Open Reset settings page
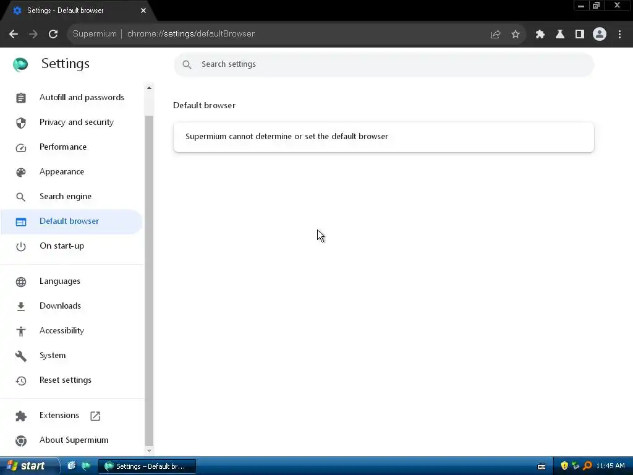 click(72, 380)
